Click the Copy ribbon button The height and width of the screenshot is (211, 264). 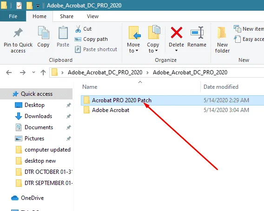pos(43,37)
